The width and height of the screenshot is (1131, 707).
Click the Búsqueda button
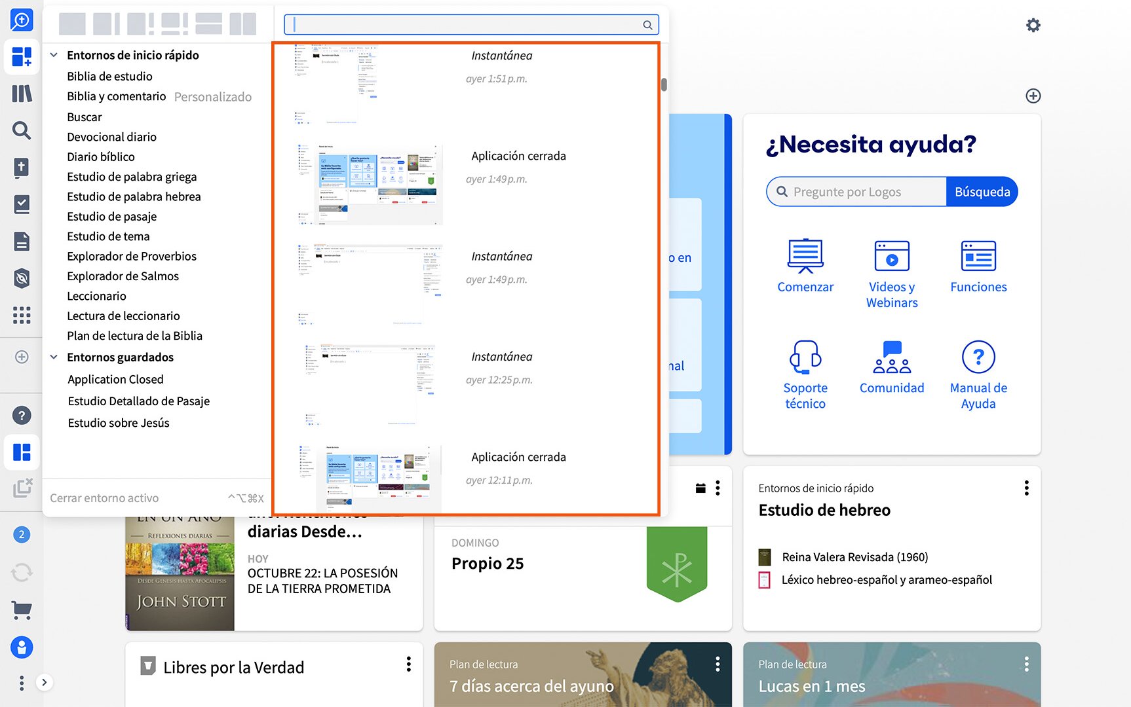pyautogui.click(x=982, y=192)
